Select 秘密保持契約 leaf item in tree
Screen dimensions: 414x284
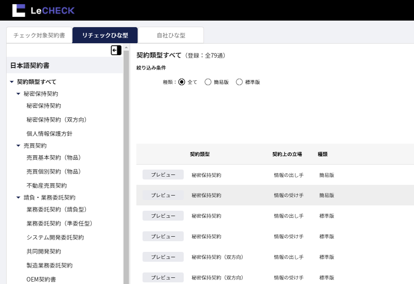coord(44,106)
